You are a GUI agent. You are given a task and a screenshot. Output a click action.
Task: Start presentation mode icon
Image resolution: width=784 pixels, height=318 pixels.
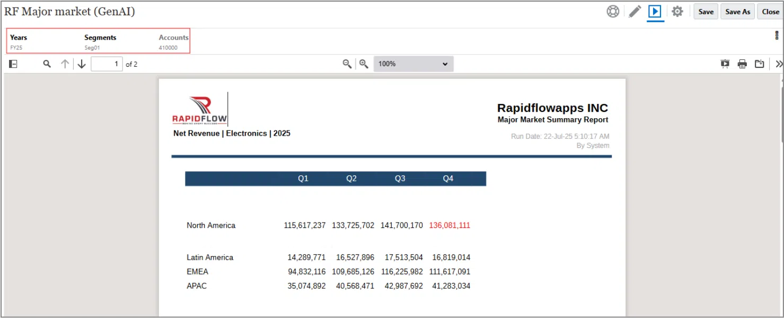[725, 64]
